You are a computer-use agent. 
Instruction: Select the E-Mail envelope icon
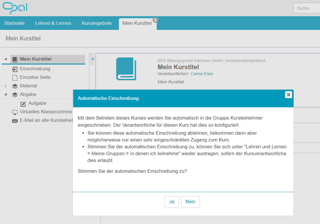click(x=15, y=121)
